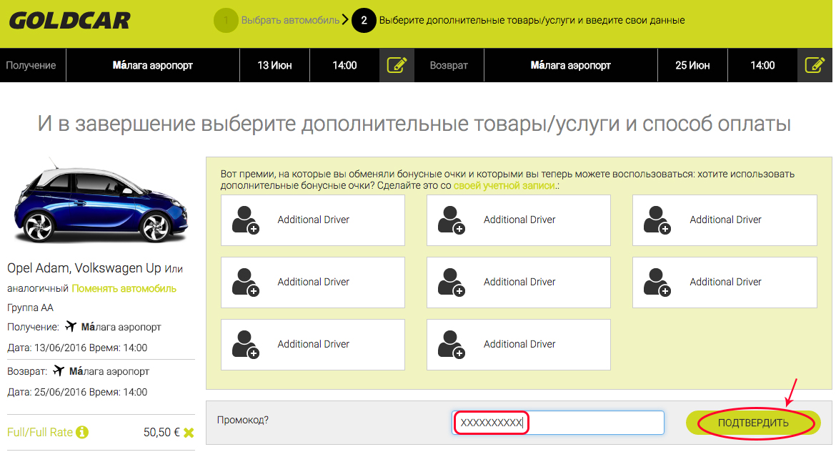The width and height of the screenshot is (836, 457).
Task: Choose middle-row left Additional Driver card
Action: [x=312, y=282]
